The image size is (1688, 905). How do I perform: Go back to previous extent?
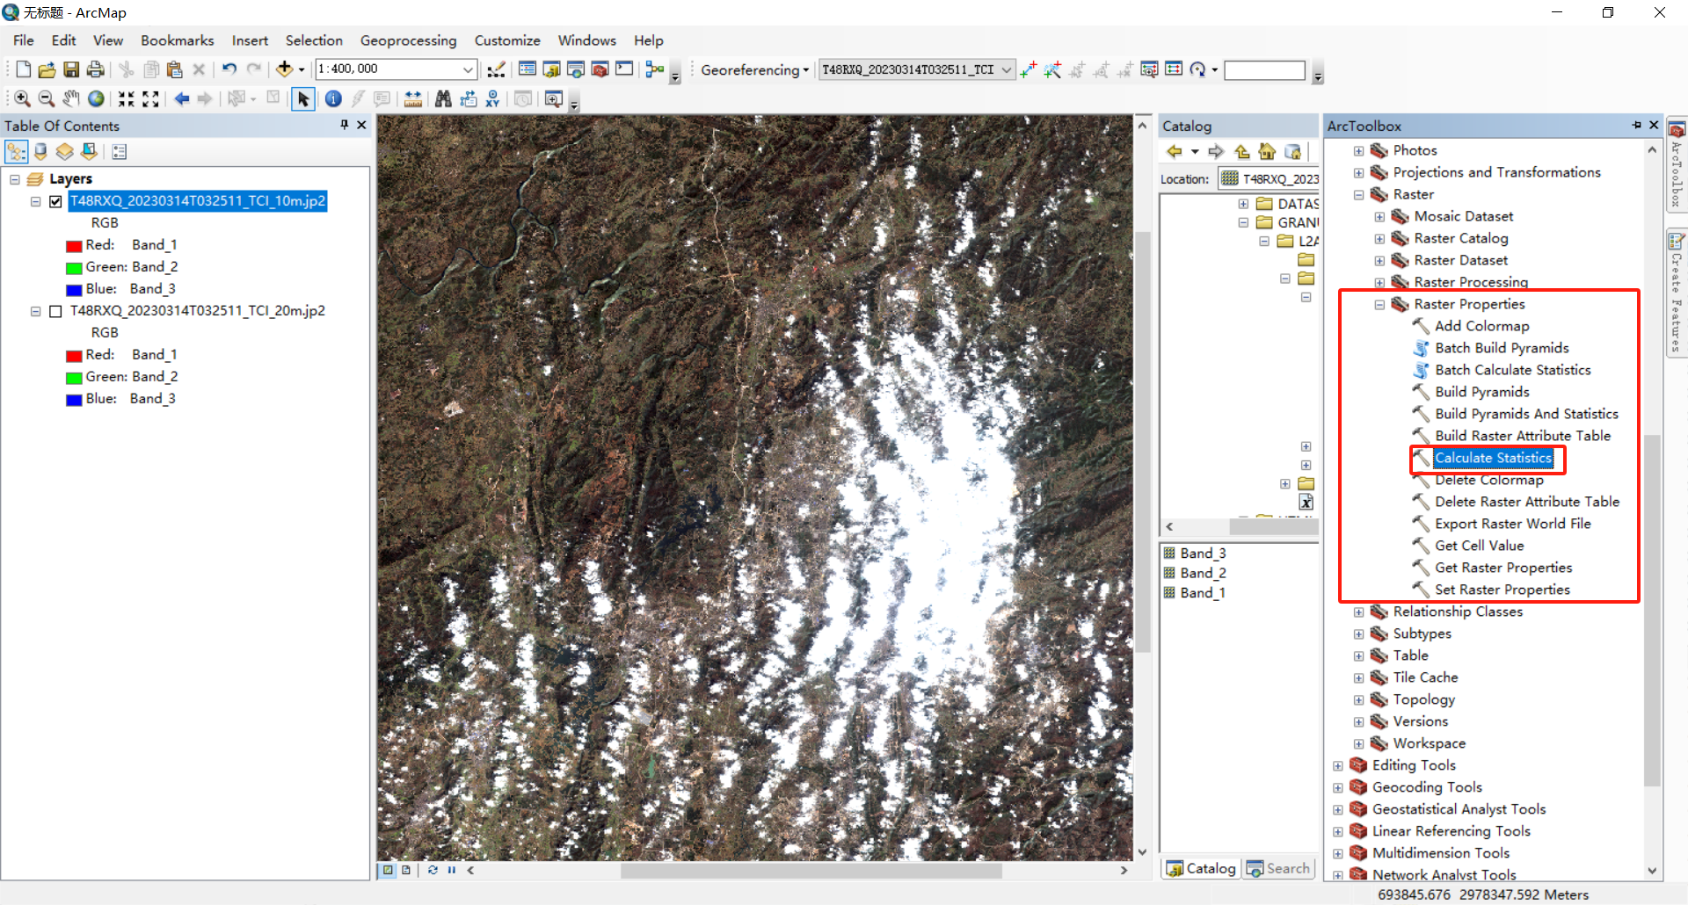pos(182,99)
